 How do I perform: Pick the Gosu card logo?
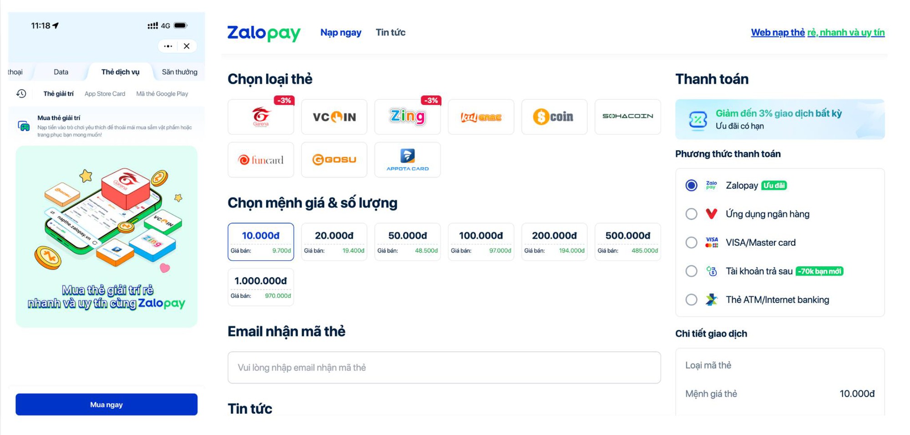334,160
